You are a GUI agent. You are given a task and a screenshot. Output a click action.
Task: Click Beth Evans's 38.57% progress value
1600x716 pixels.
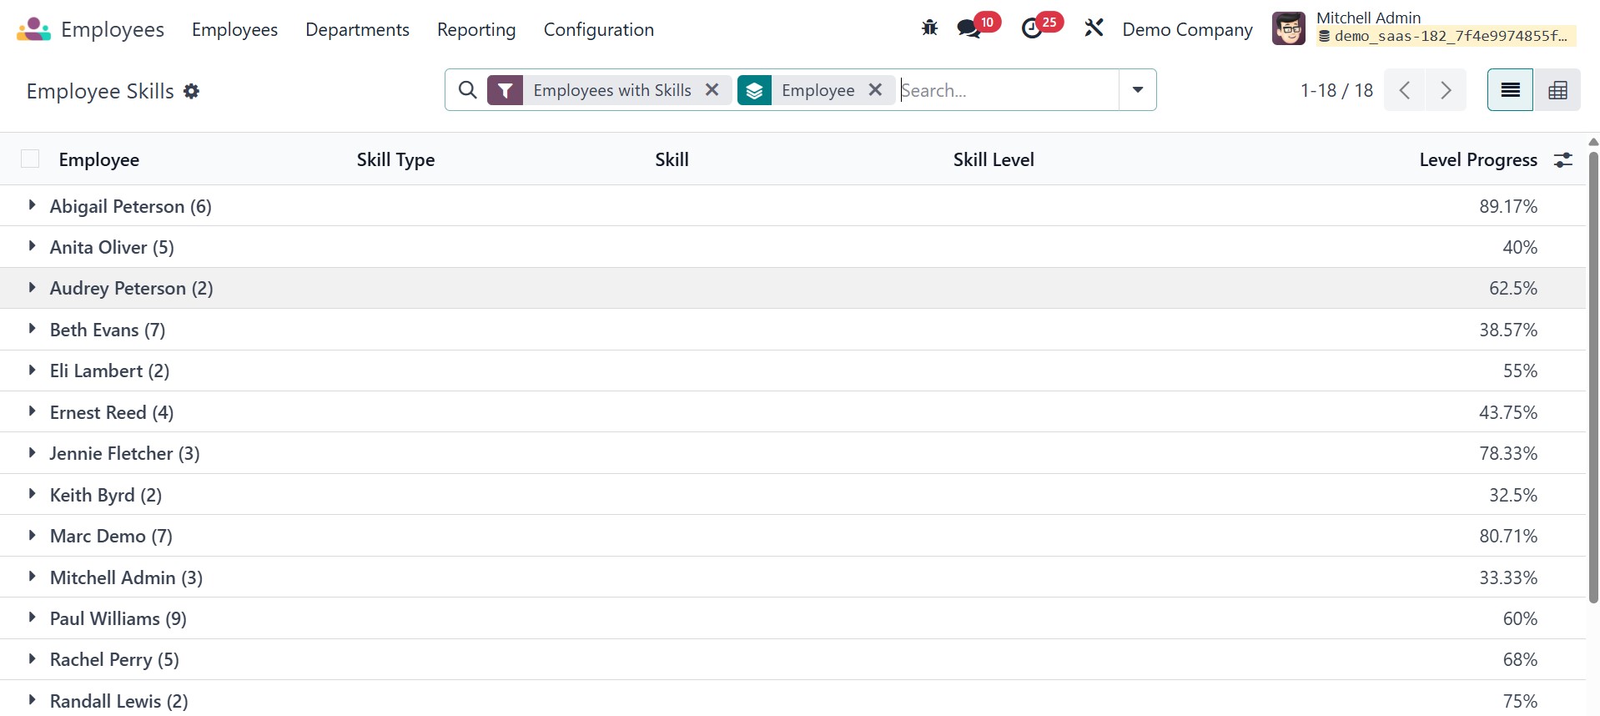coord(1508,330)
